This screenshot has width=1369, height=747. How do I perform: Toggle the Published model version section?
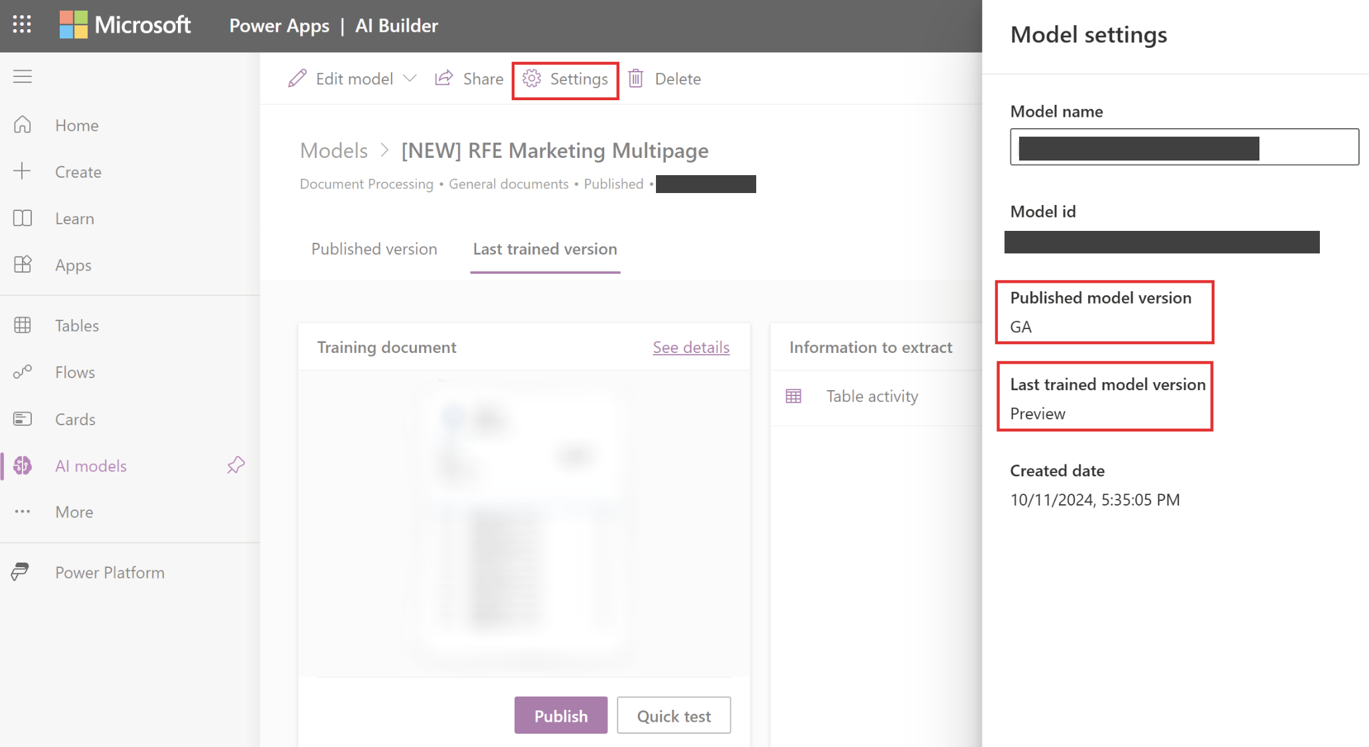click(1105, 312)
